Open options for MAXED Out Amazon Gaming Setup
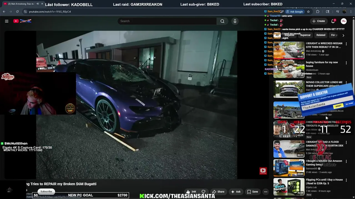Image resolution: width=355 pixels, height=199 pixels. (346, 161)
